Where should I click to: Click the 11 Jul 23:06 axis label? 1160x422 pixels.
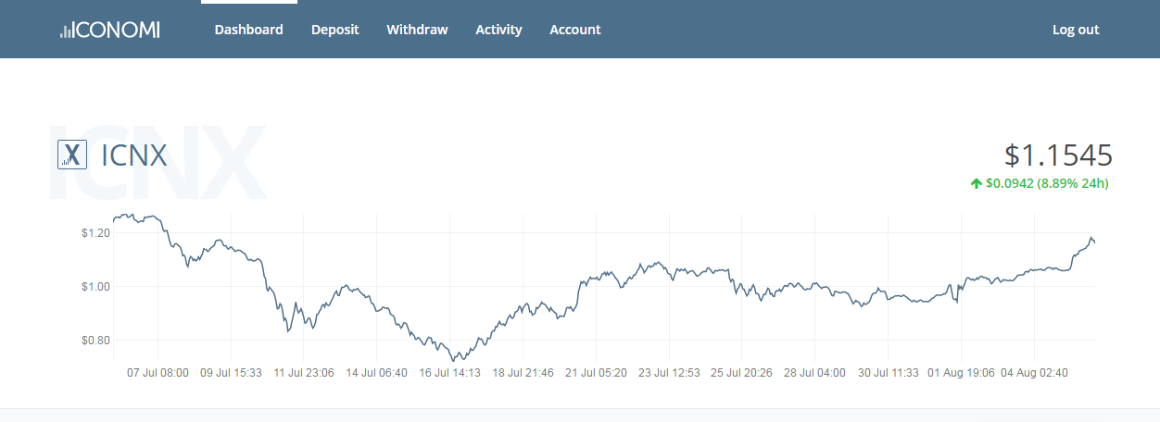(304, 373)
